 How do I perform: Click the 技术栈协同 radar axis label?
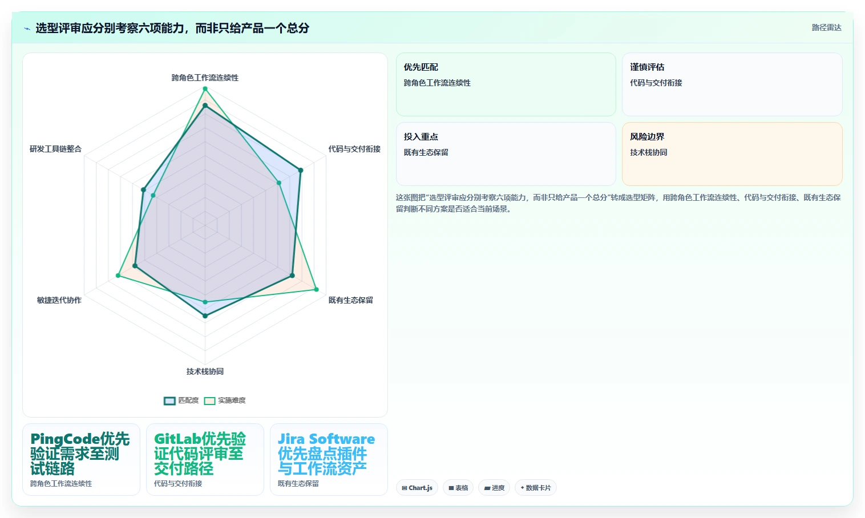[205, 371]
